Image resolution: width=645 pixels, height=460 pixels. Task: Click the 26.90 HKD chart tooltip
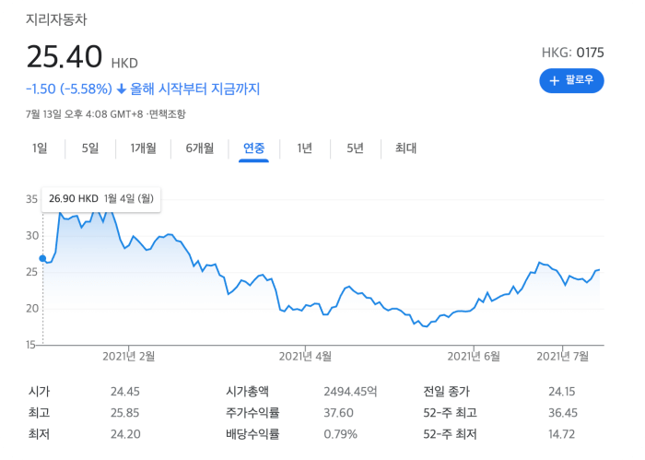[101, 199]
